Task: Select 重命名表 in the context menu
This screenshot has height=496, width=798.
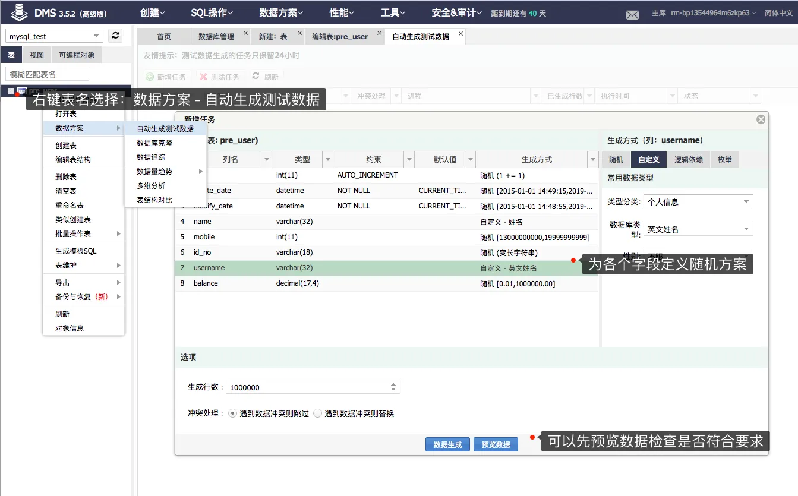Action: (x=84, y=206)
